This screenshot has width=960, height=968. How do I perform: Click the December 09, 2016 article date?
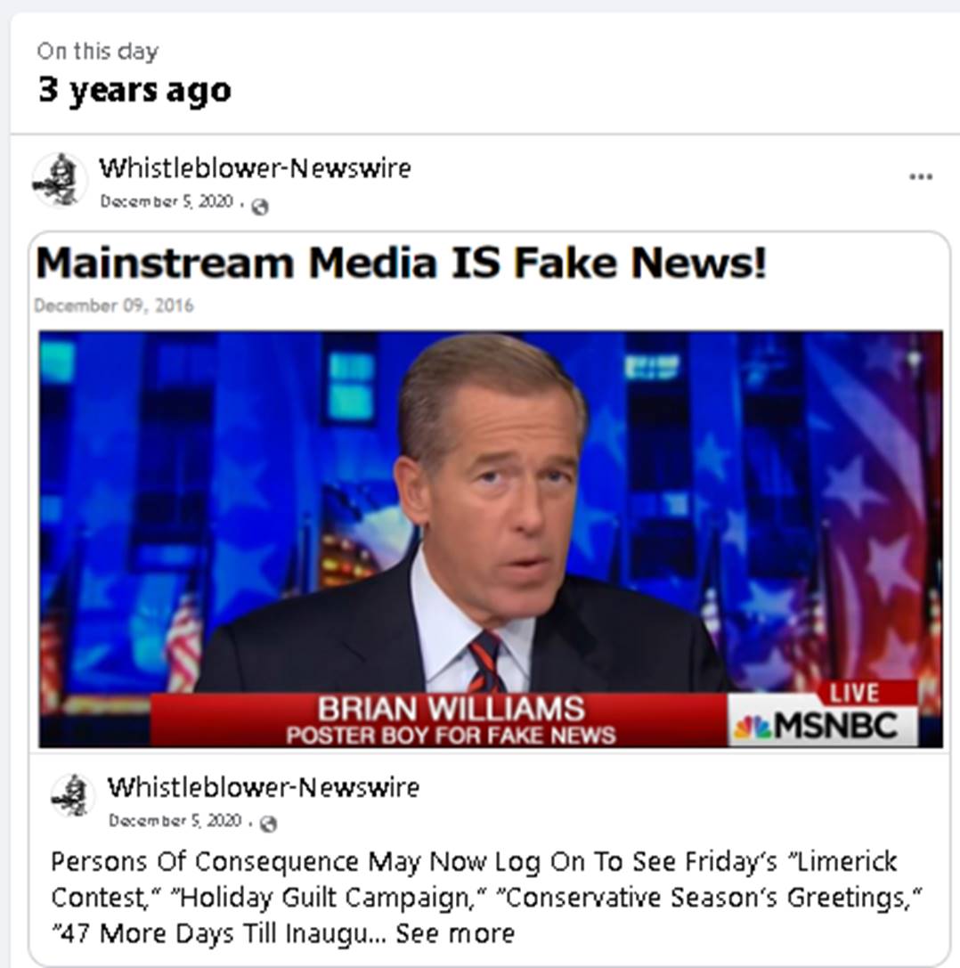pos(114,305)
